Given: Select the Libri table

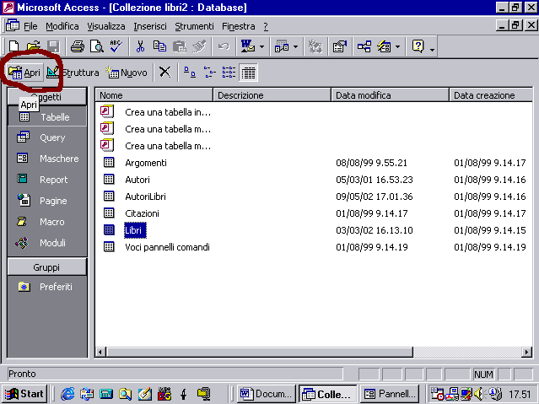Looking at the screenshot, I should [133, 230].
